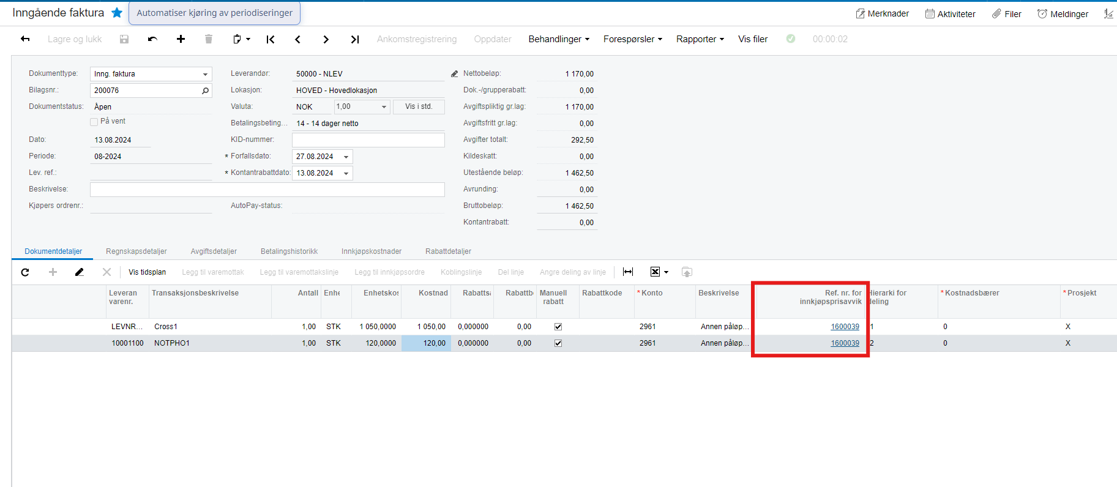Select the Kostnad cell 120,00
1117x487 pixels.
pos(426,343)
